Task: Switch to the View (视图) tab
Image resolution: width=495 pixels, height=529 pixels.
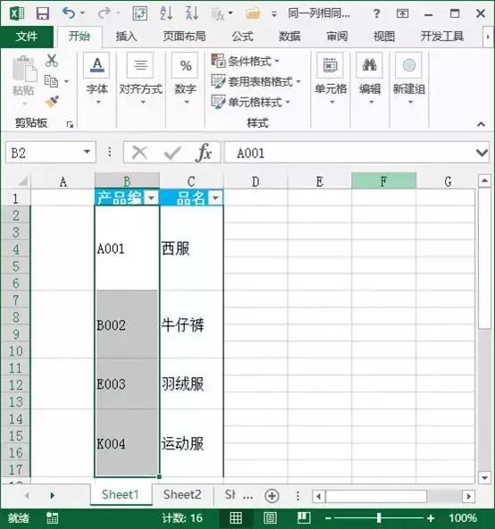Action: [383, 37]
